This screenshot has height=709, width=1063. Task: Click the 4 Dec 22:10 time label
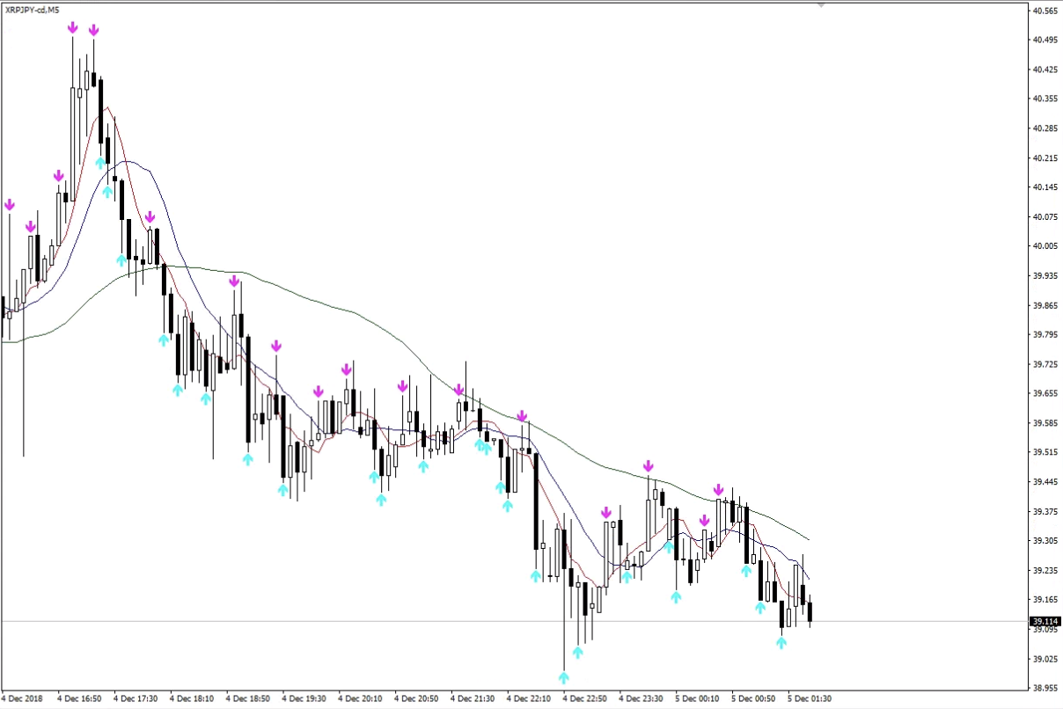[x=528, y=699]
